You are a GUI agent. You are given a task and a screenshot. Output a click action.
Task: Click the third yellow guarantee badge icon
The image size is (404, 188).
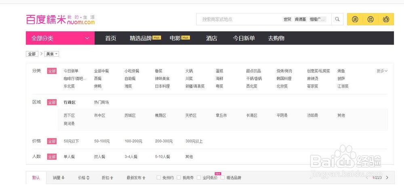[386, 19]
